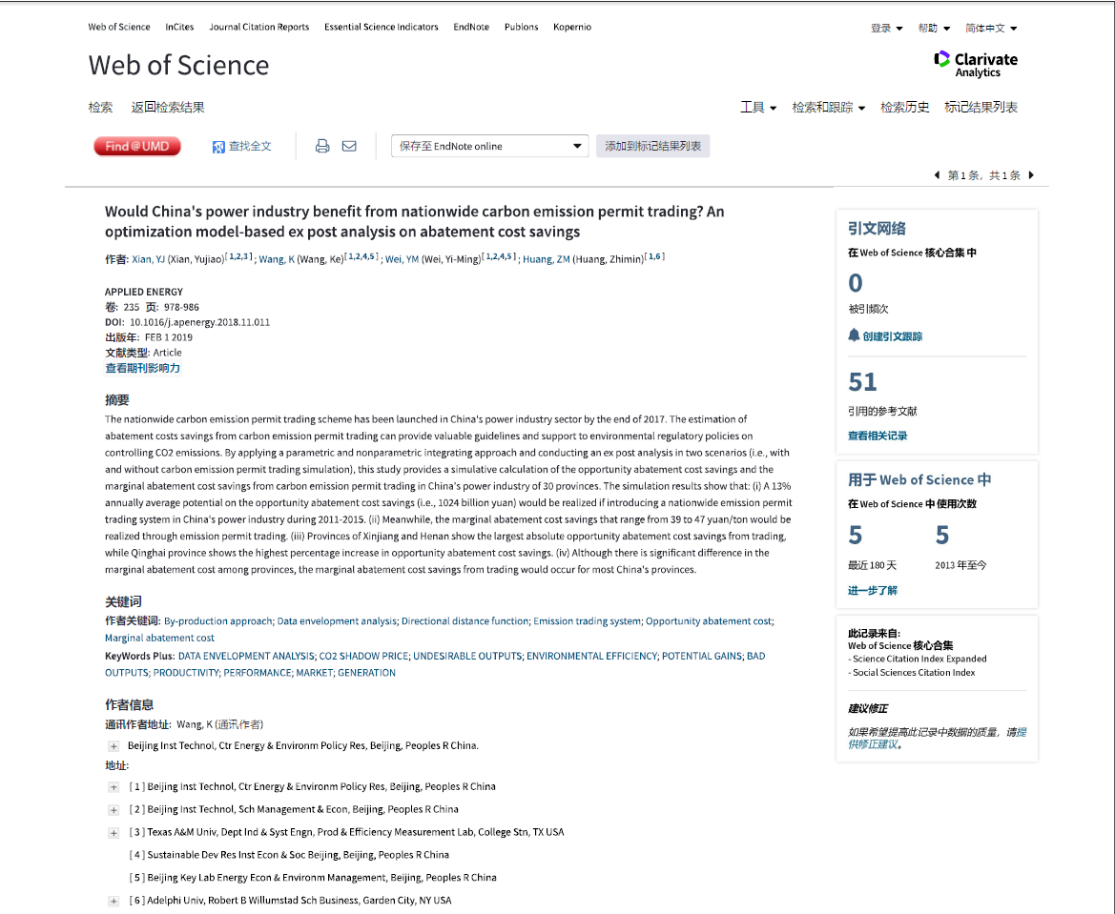The height and width of the screenshot is (914, 1115).
Task: Click the Clarivate Analytics logo
Action: point(976,64)
